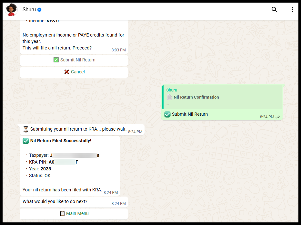Click the KRA PIN line
The height and width of the screenshot is (225, 301).
(x=52, y=162)
